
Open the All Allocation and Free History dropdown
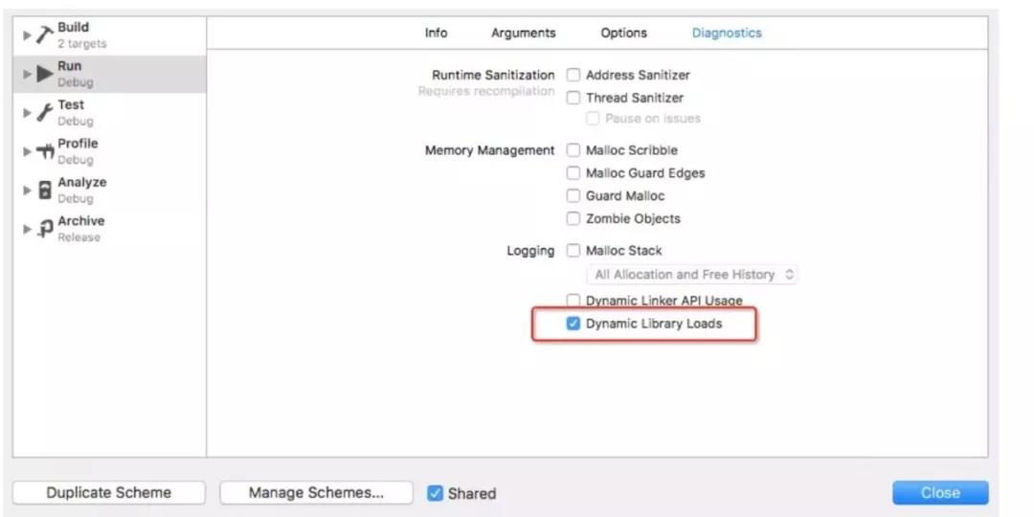tap(694, 275)
